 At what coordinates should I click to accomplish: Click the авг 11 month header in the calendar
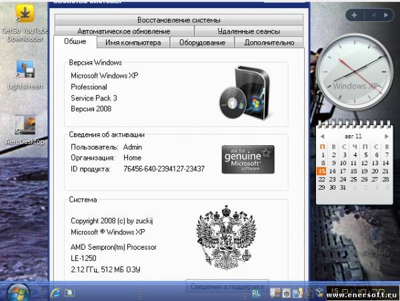coord(353,137)
